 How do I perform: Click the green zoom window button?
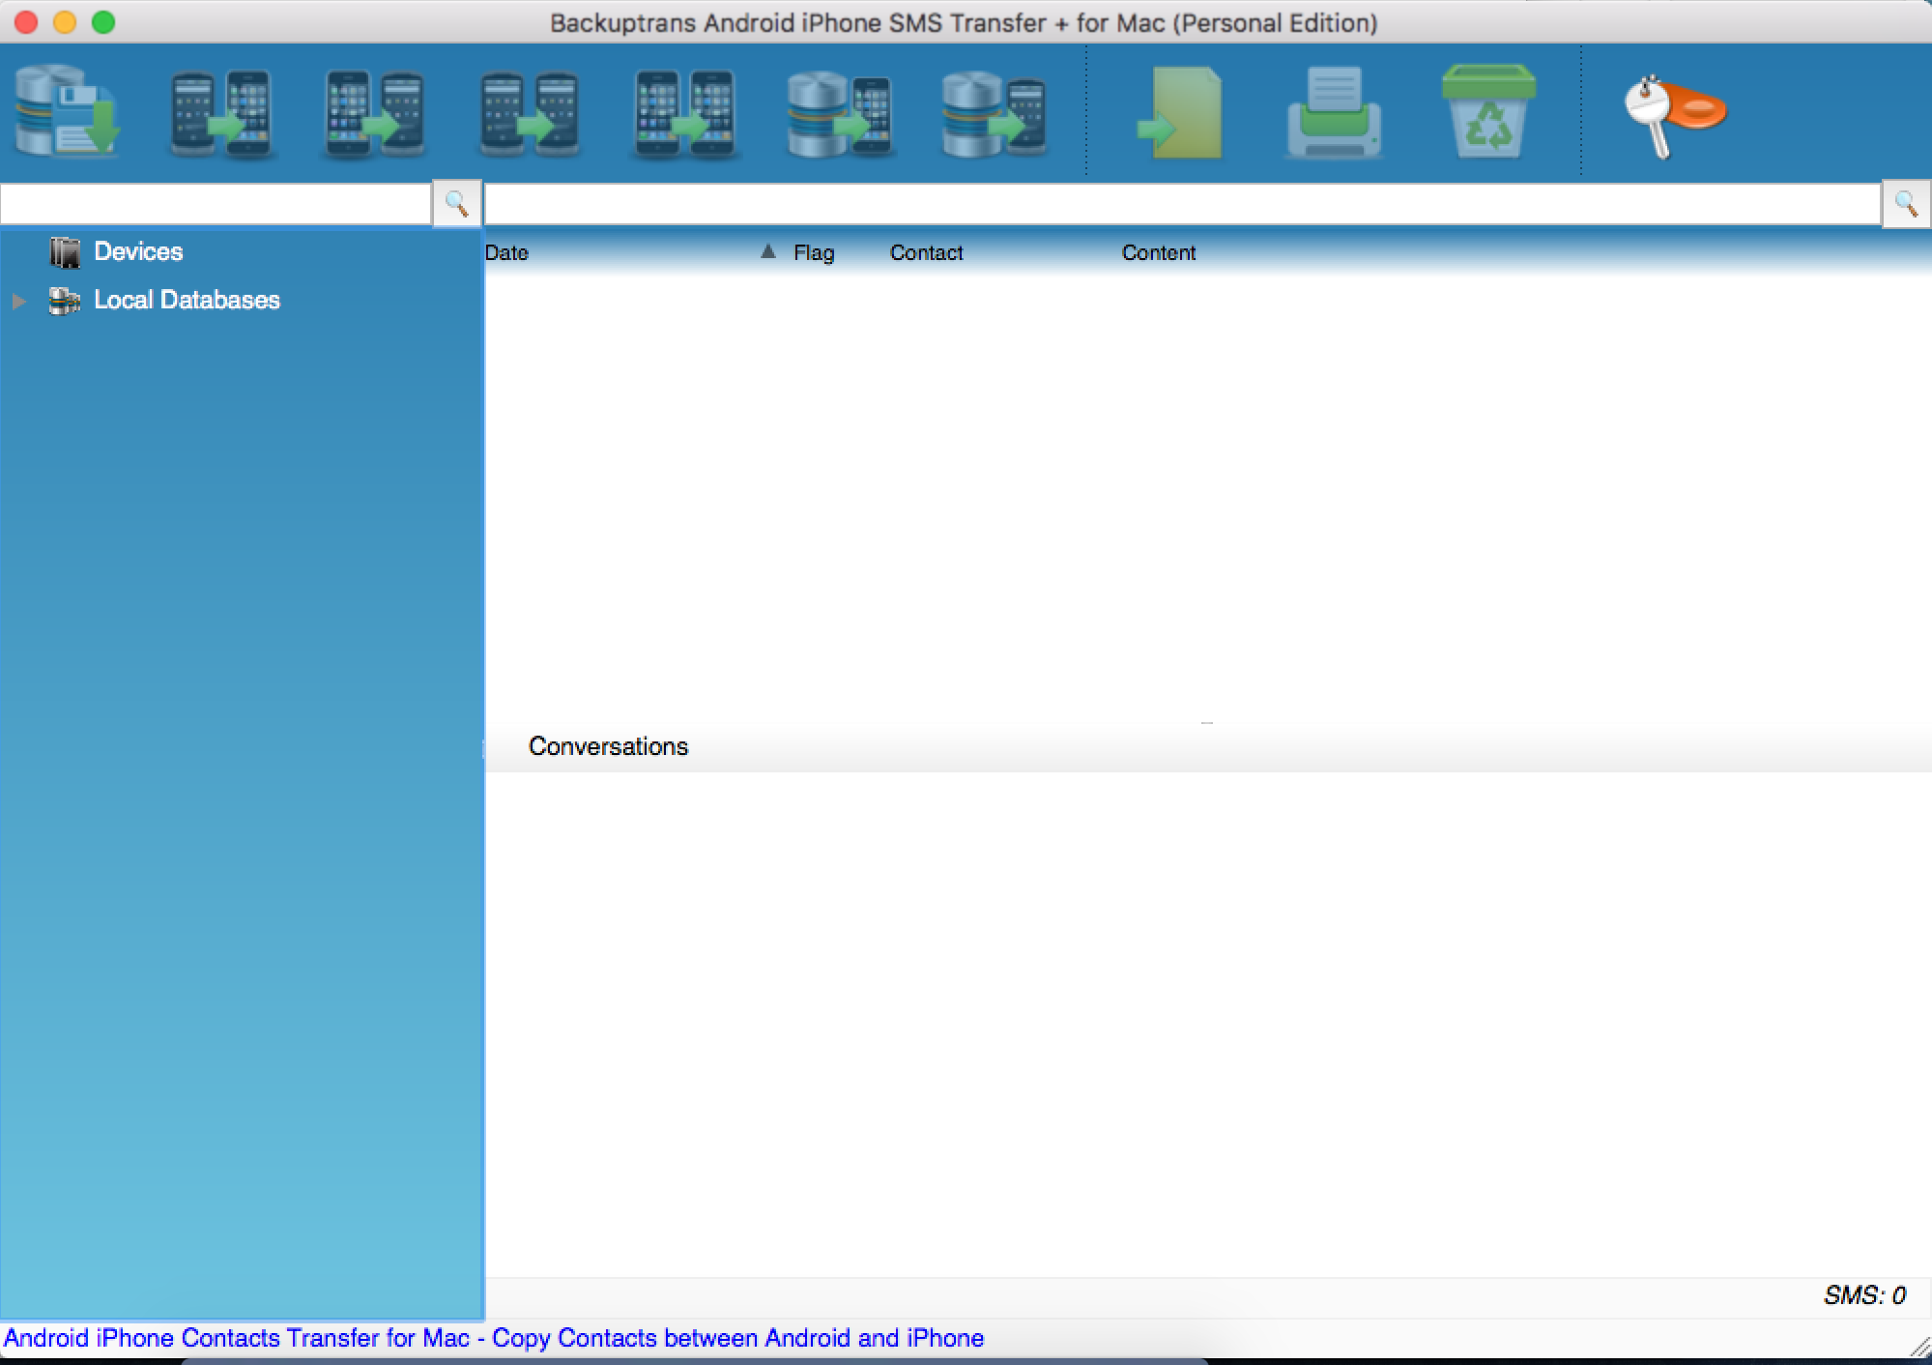pyautogui.click(x=103, y=22)
